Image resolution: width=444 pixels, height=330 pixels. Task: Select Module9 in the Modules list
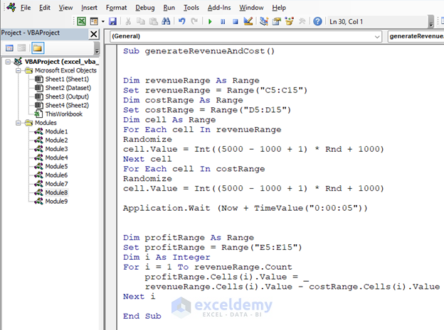coord(56,202)
